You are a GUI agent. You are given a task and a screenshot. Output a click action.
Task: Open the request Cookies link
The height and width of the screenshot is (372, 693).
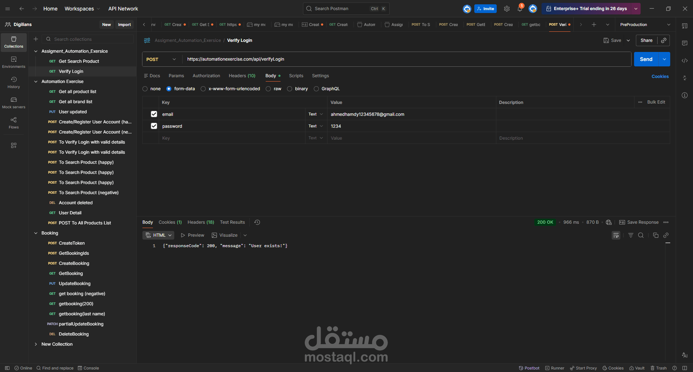tap(660, 76)
